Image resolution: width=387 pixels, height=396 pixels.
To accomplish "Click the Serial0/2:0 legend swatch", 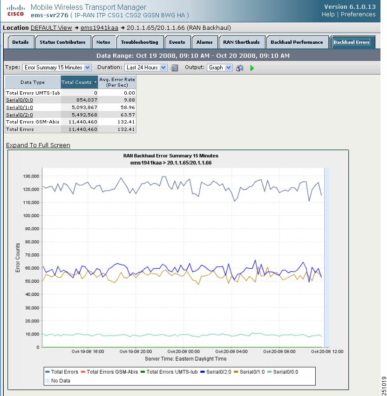I will pos(203,372).
